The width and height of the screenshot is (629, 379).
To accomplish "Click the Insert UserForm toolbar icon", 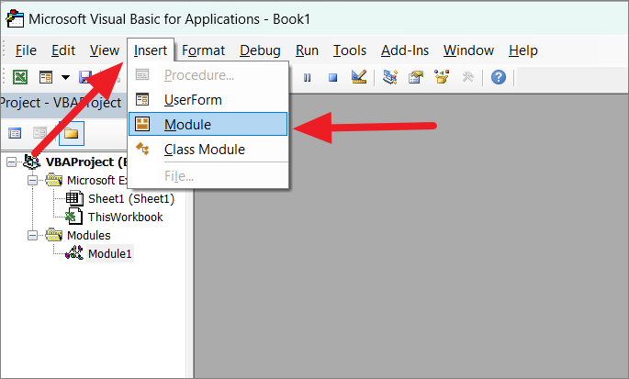I will [46, 76].
